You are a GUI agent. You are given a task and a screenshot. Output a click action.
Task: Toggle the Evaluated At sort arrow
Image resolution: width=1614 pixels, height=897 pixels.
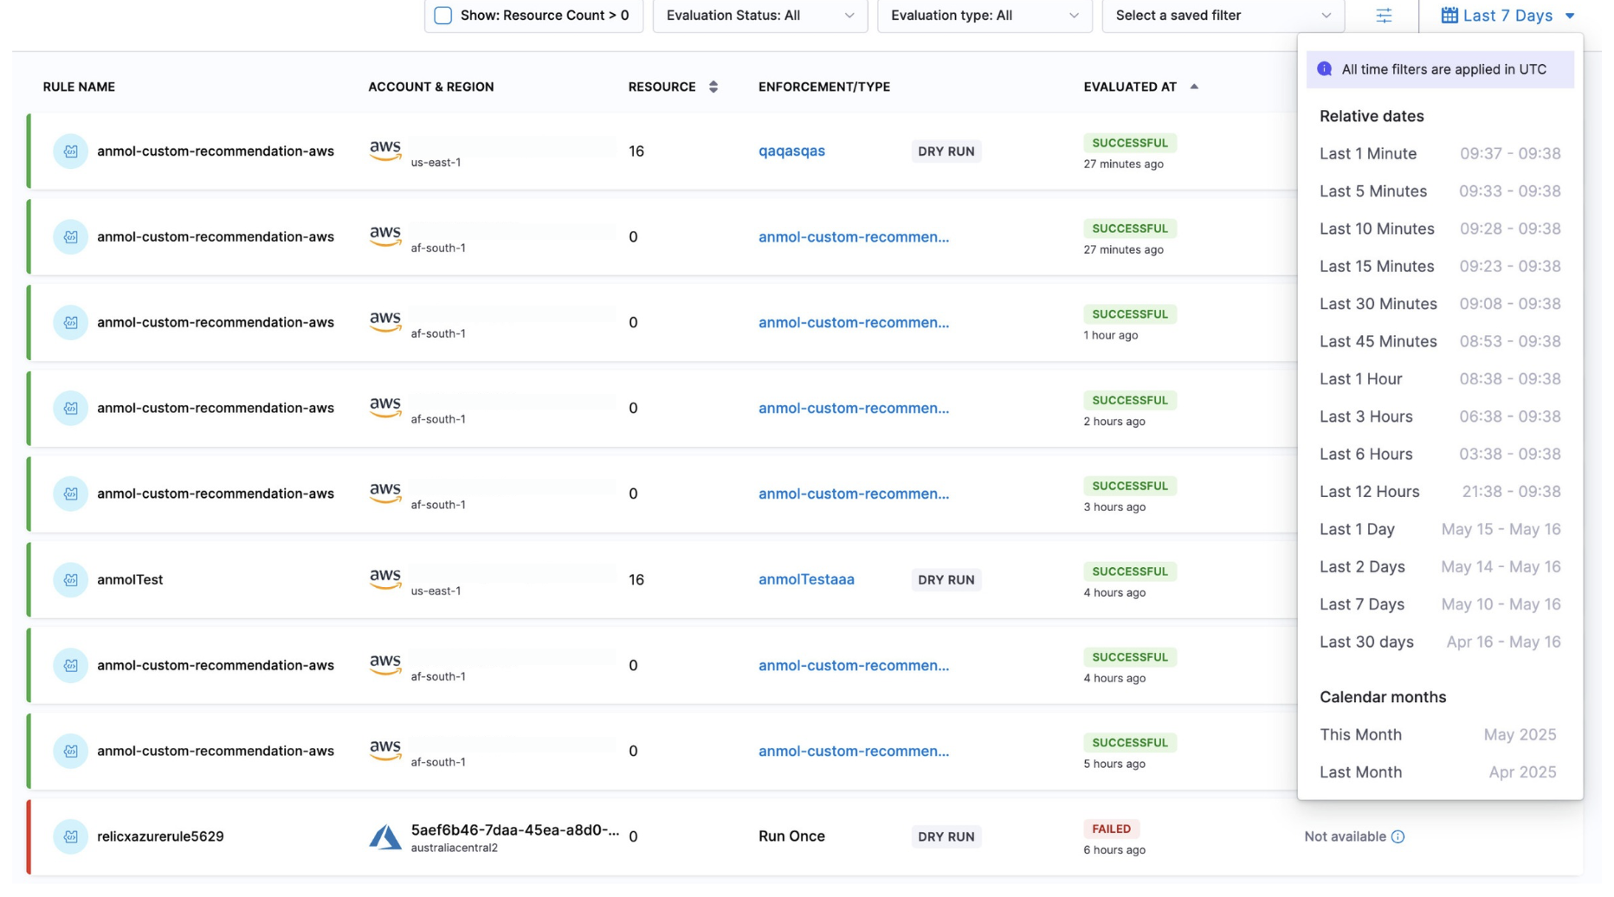tap(1193, 87)
